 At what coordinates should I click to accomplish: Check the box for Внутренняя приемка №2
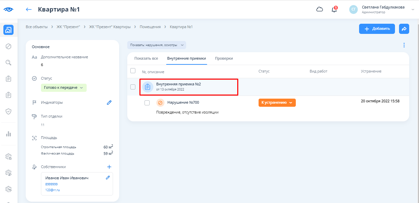133,87
